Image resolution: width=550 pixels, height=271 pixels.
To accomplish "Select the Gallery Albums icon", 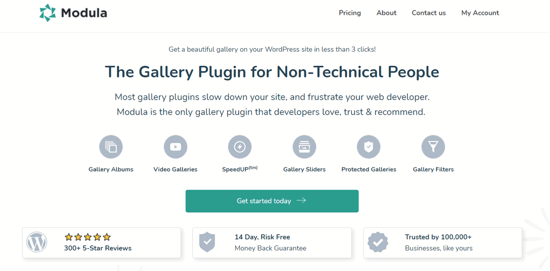I will tap(111, 147).
